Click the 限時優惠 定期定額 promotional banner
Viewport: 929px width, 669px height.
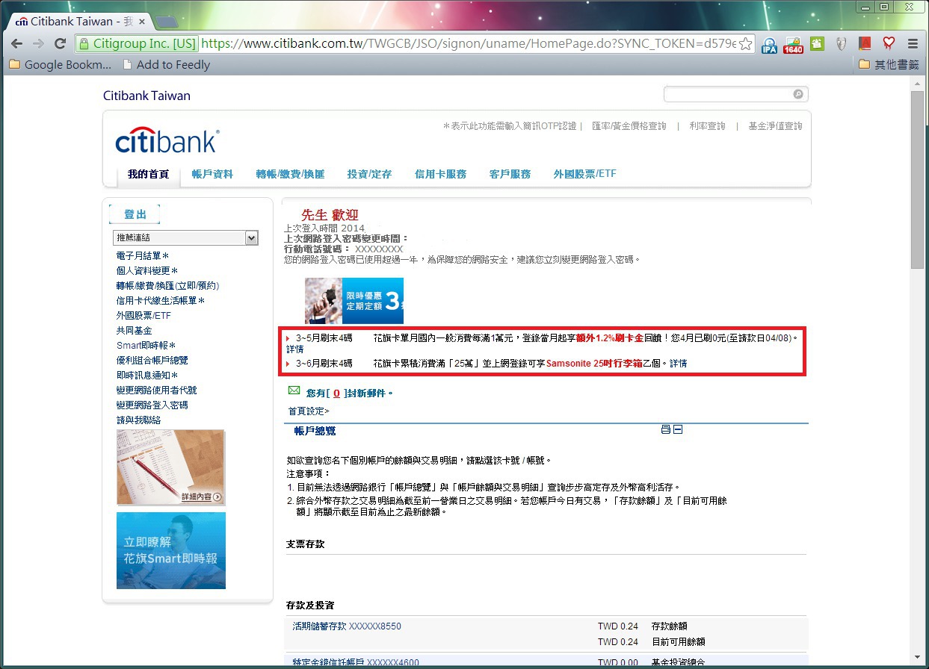(354, 301)
